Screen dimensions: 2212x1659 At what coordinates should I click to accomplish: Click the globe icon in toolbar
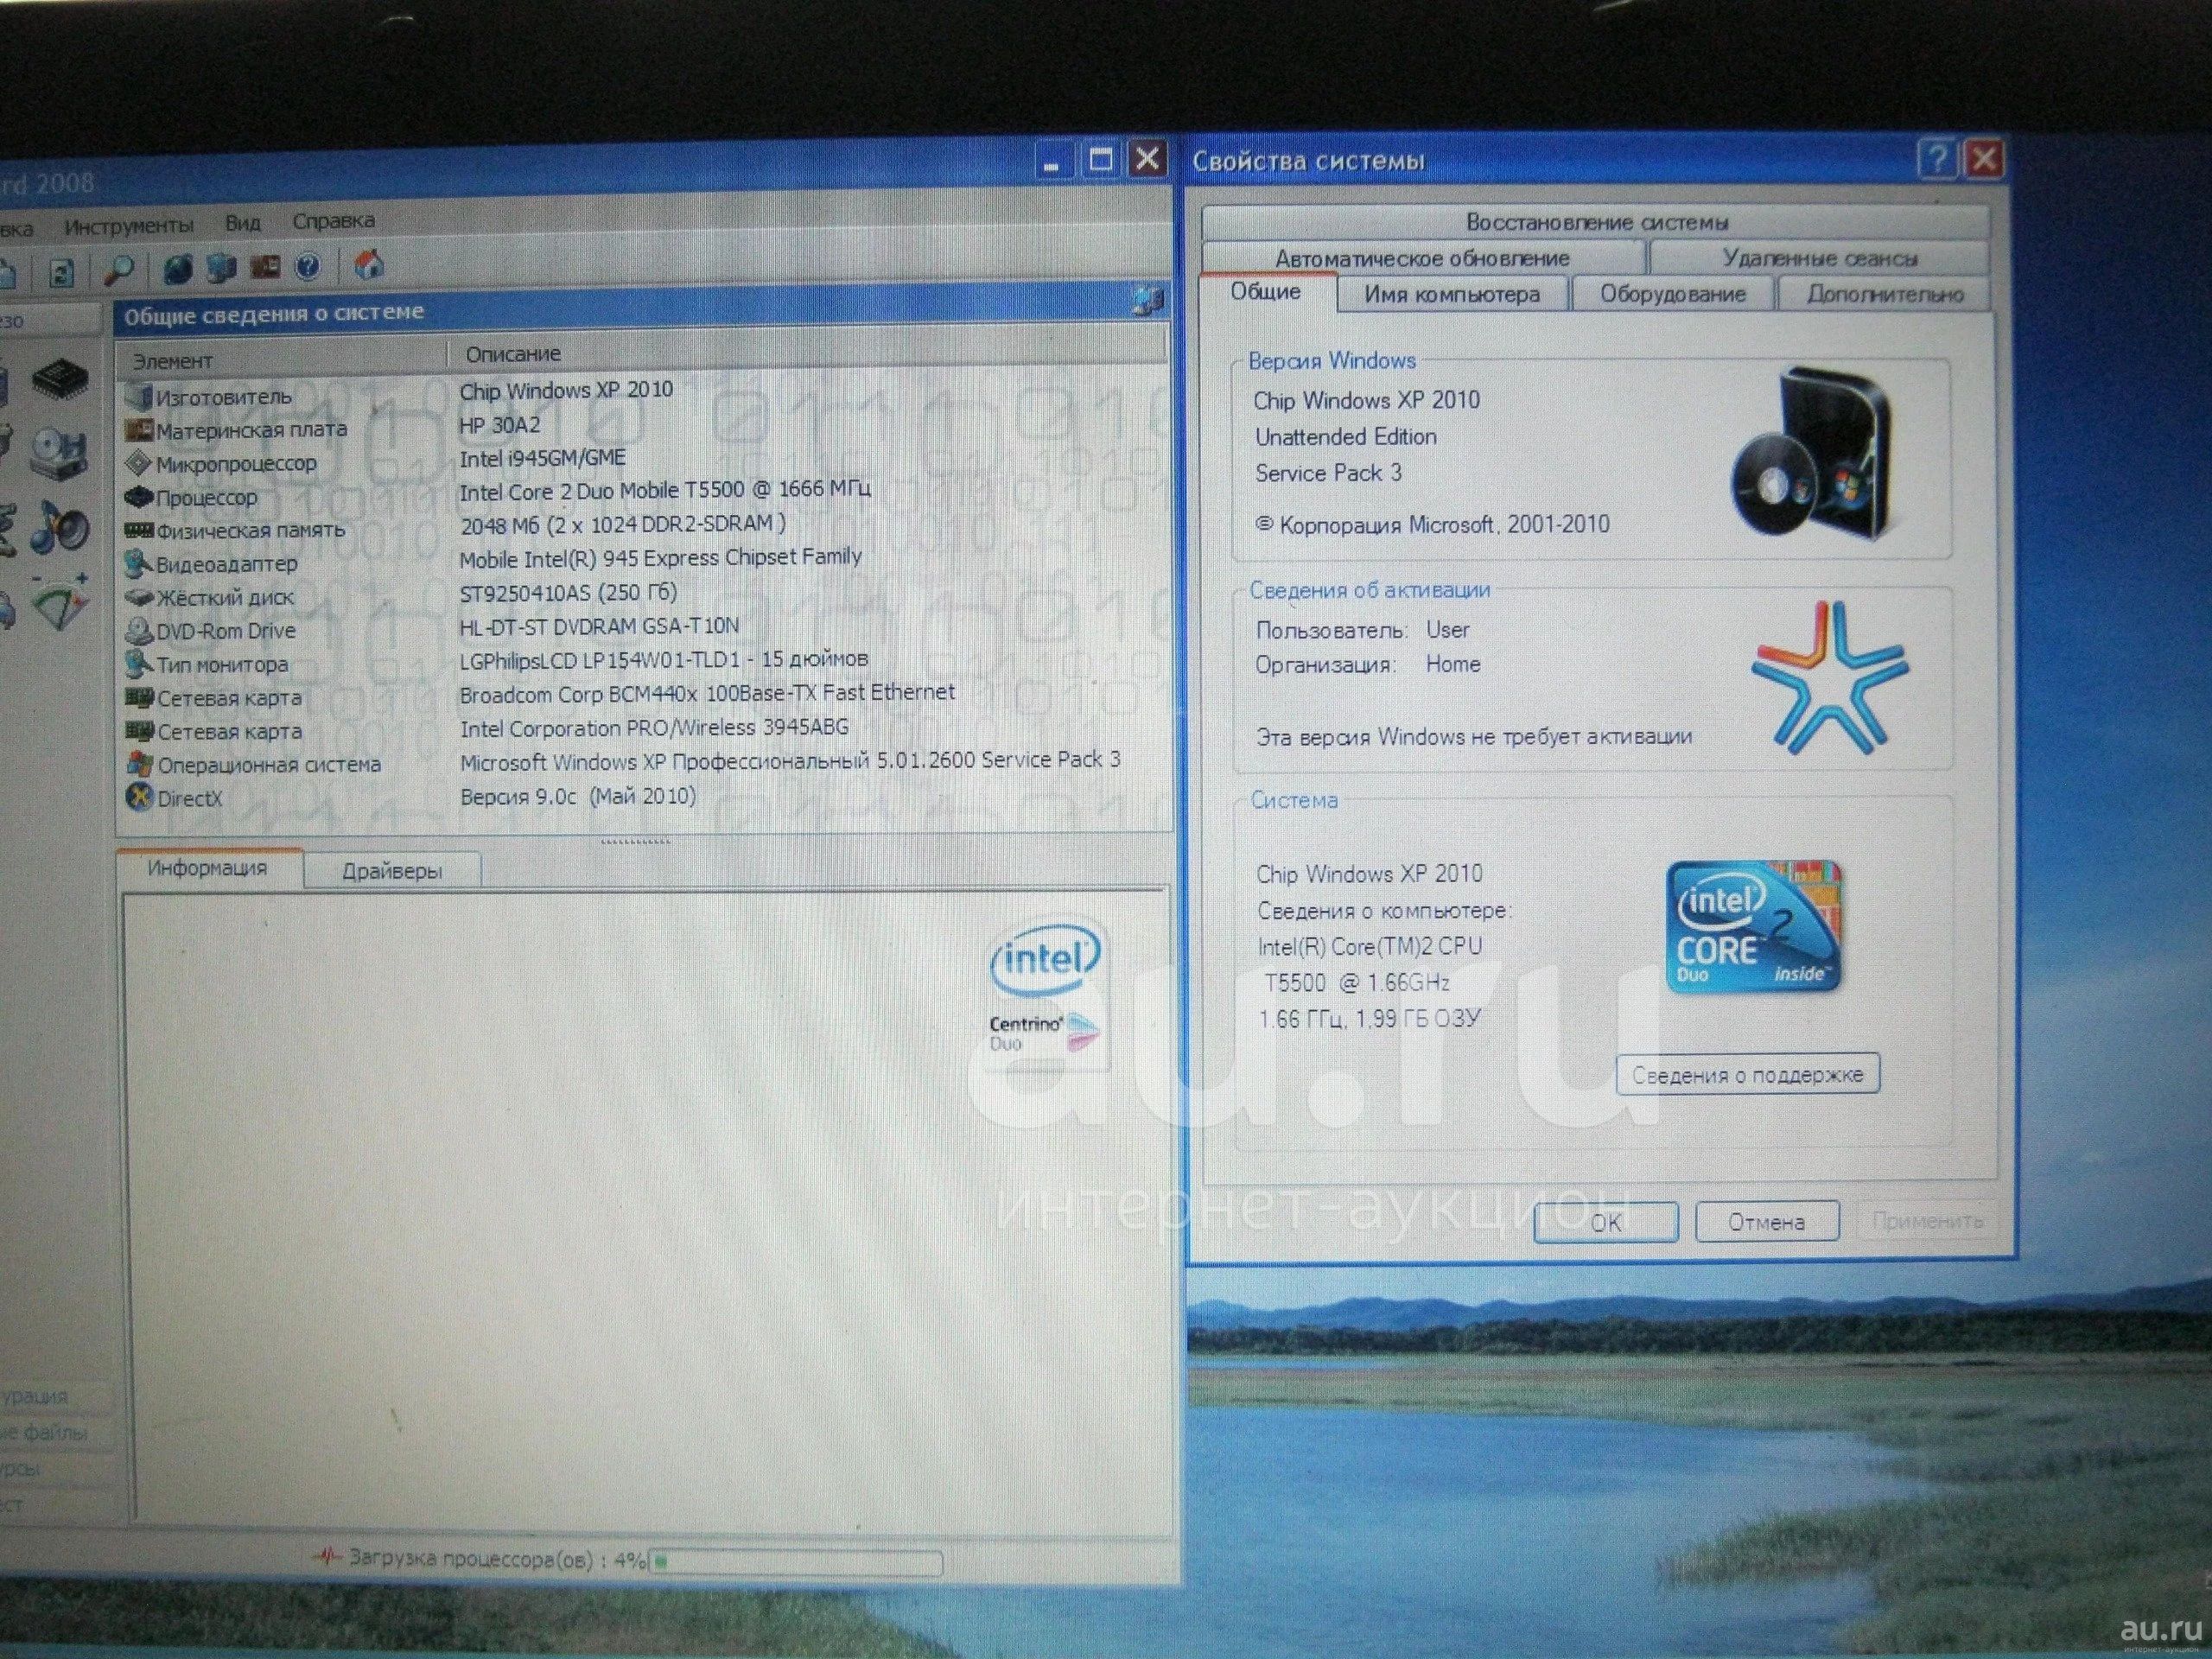pyautogui.click(x=178, y=267)
